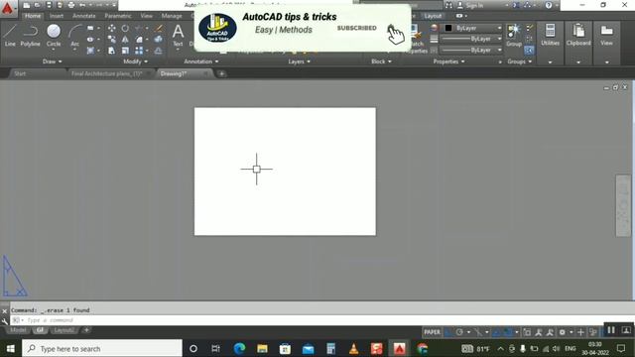Click the Rectangle tool icon
Viewport: 635px width, 357px height.
(90, 28)
